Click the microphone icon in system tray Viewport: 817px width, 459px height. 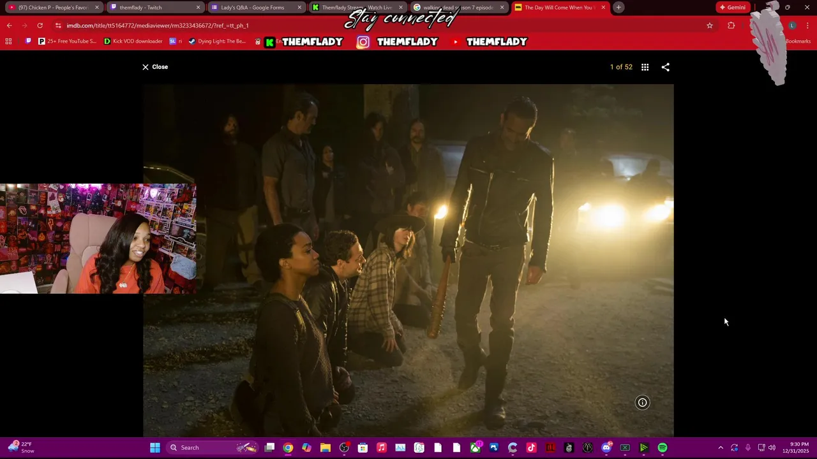click(747, 448)
